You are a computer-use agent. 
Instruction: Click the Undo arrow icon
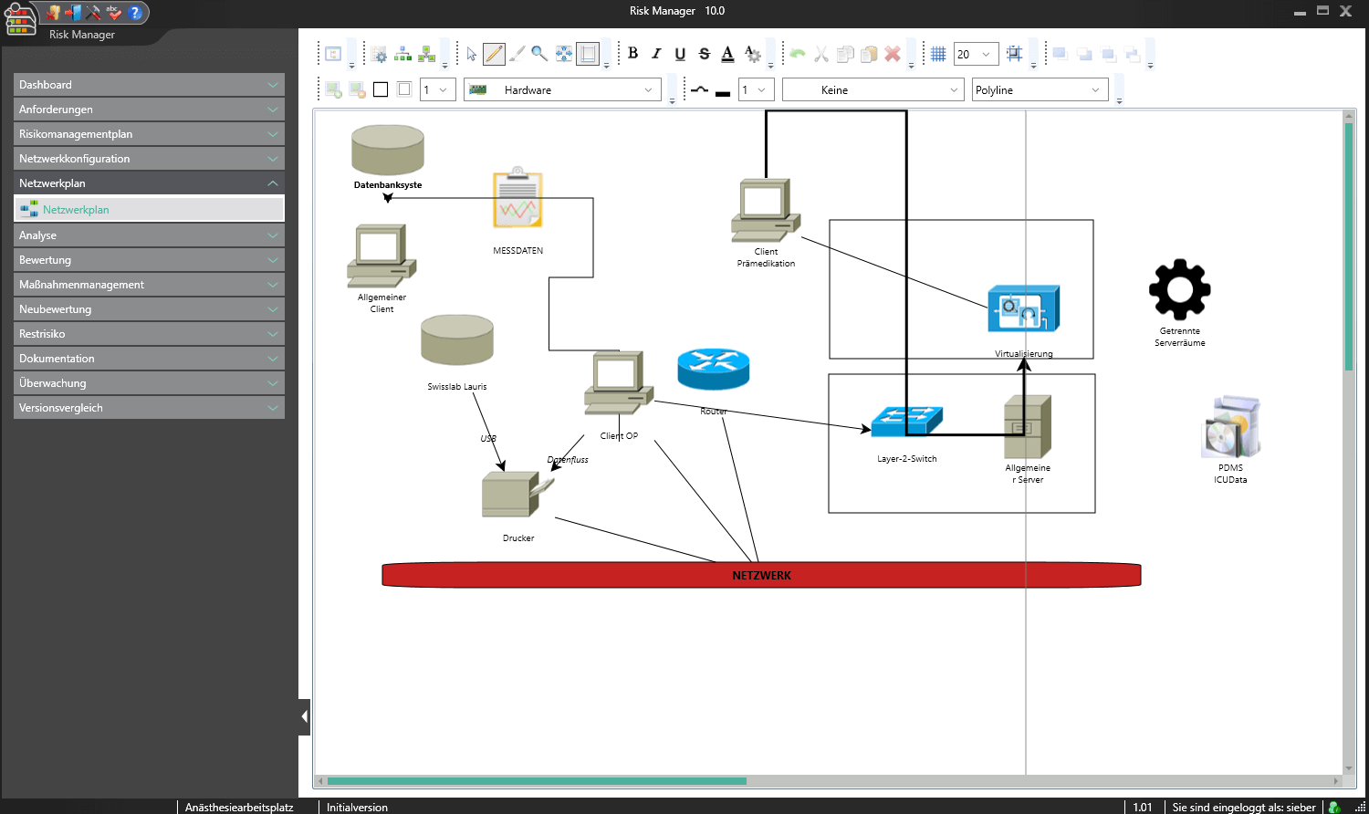(x=795, y=54)
